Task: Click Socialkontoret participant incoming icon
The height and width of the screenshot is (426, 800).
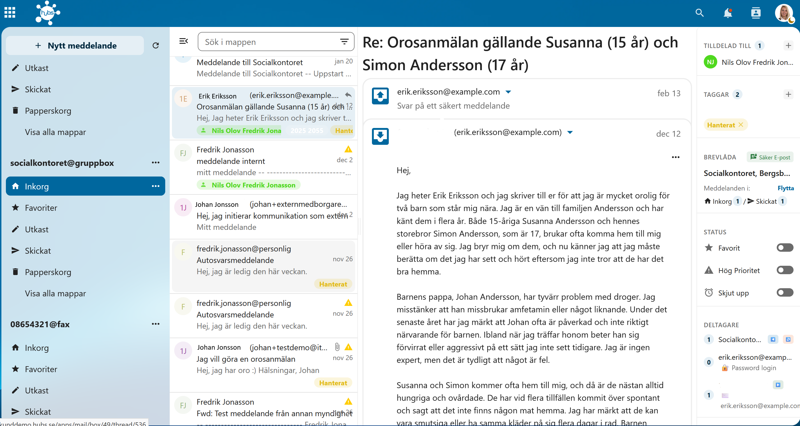Action: (773, 339)
